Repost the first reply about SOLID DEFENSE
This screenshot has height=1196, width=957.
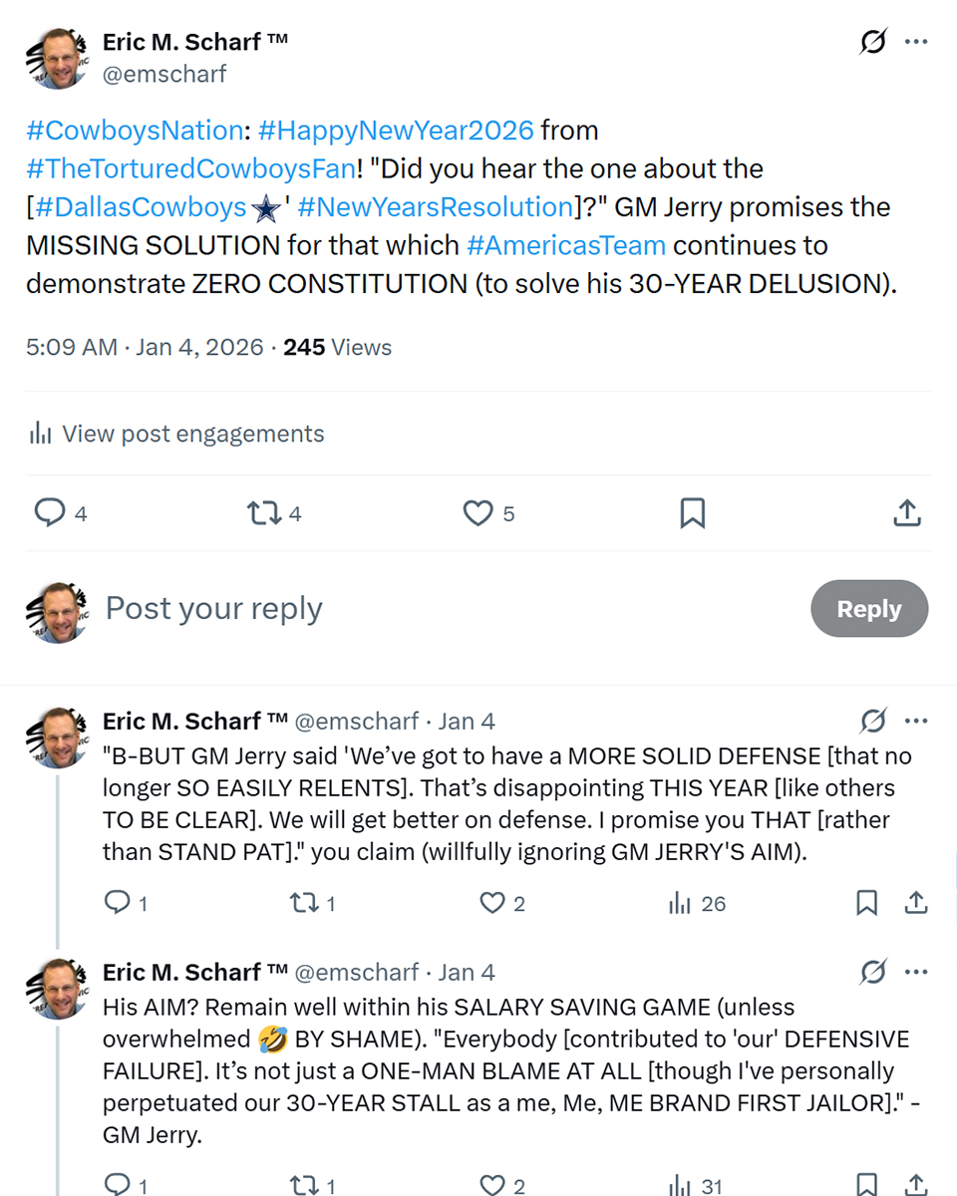[302, 904]
